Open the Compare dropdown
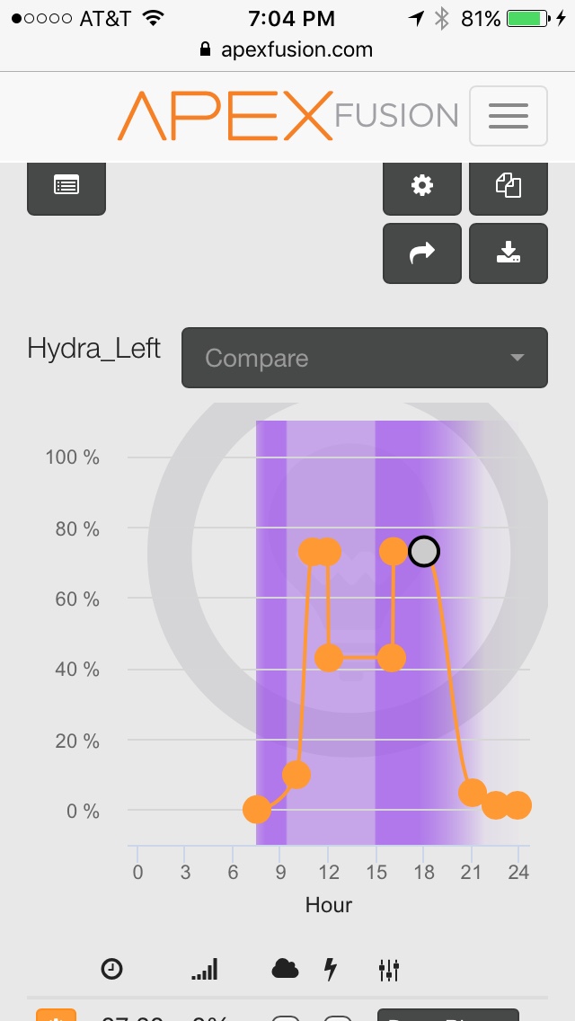The height and width of the screenshot is (1021, 575). tap(365, 358)
